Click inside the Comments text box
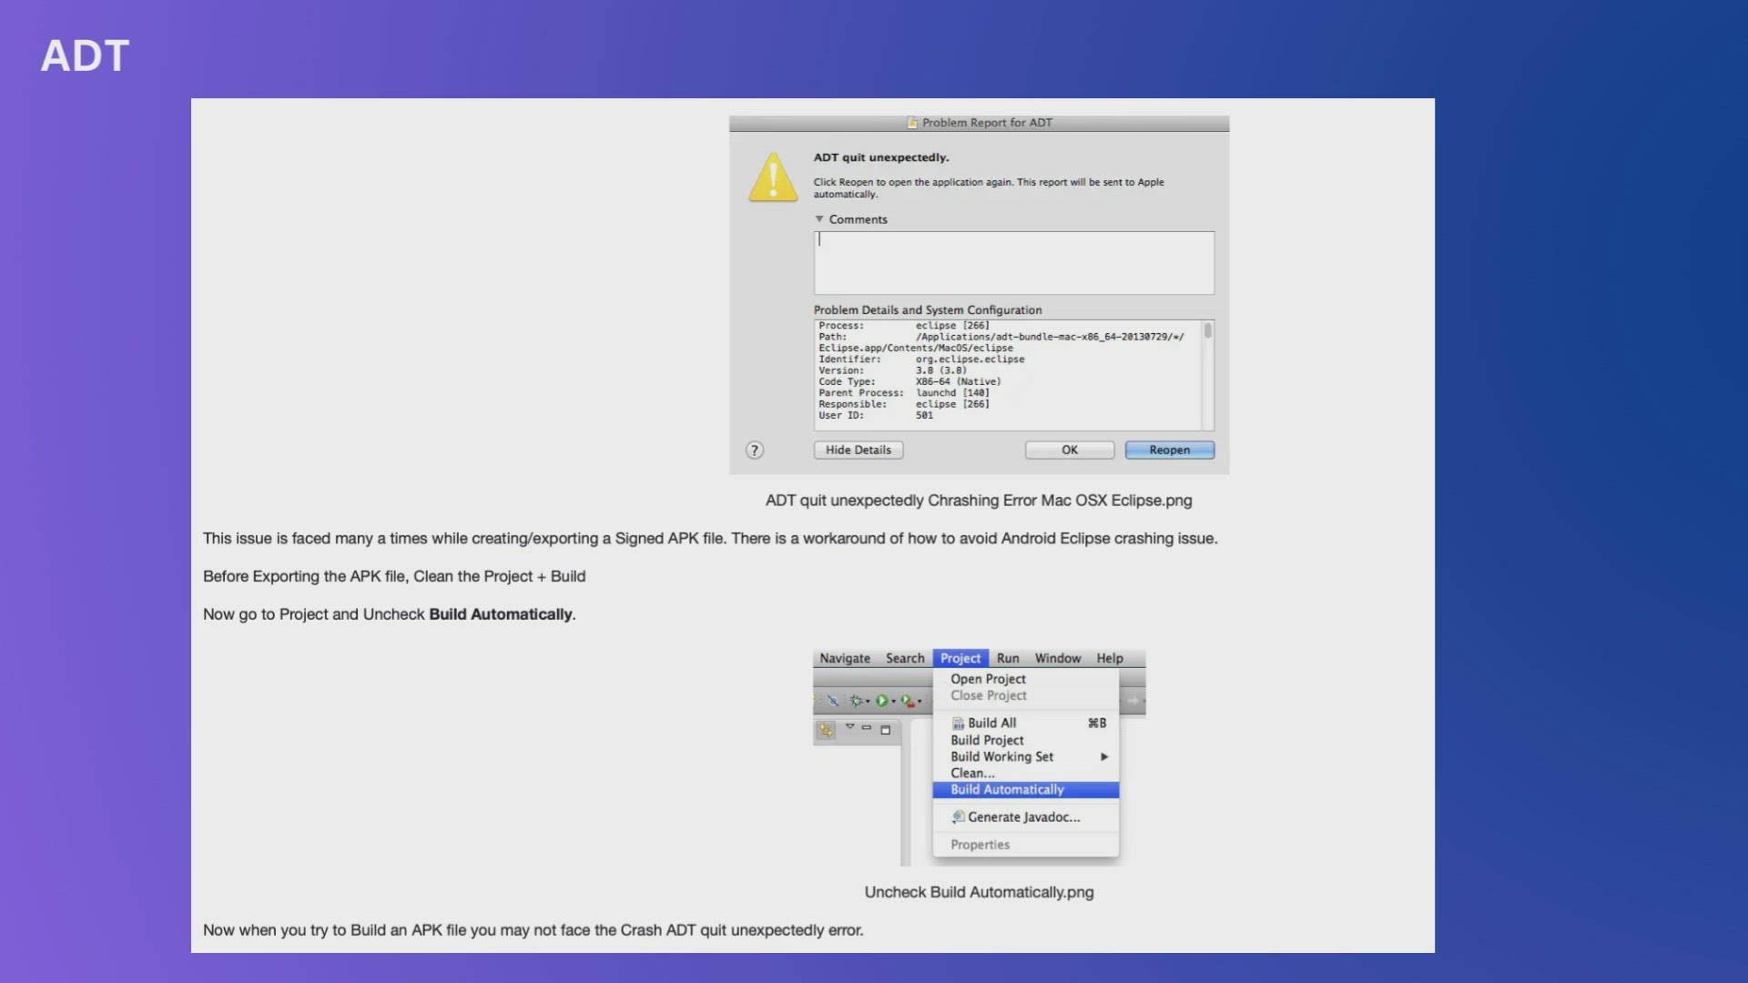Screen dimensions: 1748x983 [1014, 263]
